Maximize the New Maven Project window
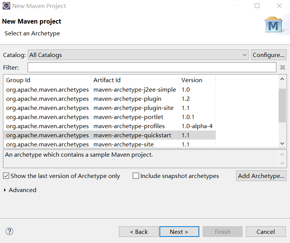 257,6
